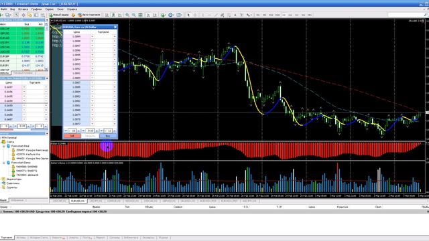Open the Файл menu
Image resolution: width=429 pixels, height=241 pixels.
point(3,9)
